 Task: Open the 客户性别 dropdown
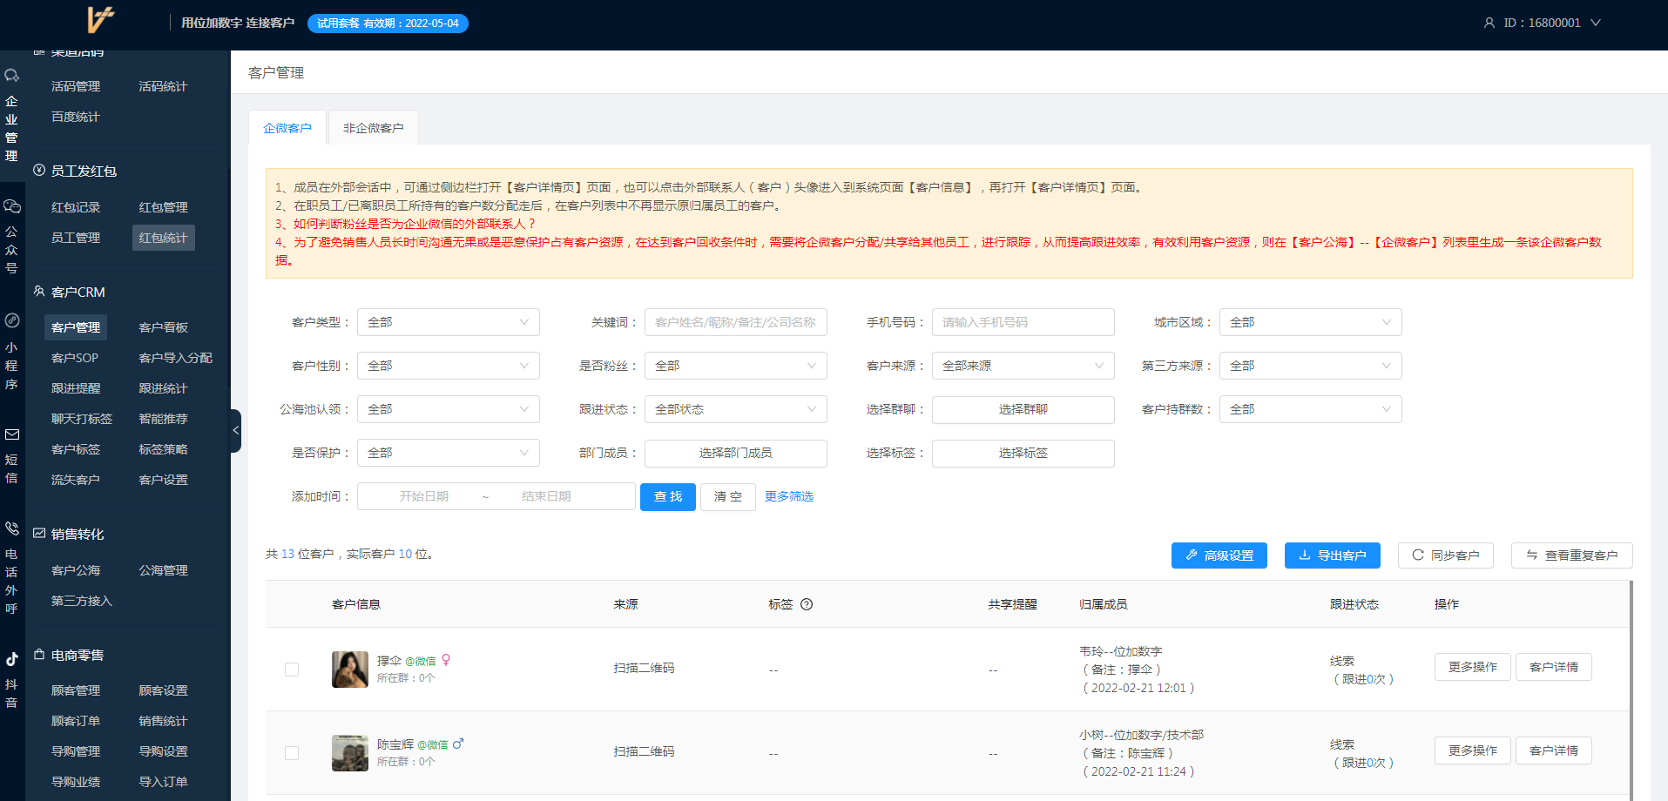point(449,366)
